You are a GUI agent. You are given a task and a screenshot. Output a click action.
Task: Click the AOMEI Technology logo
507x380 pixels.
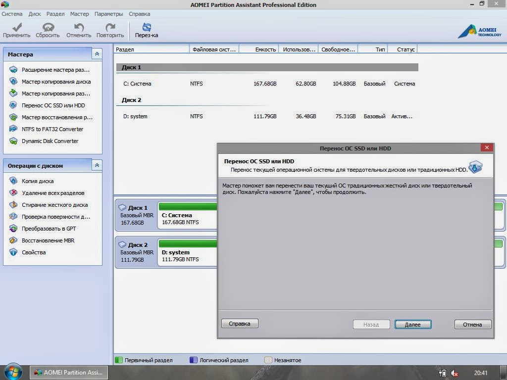479,31
